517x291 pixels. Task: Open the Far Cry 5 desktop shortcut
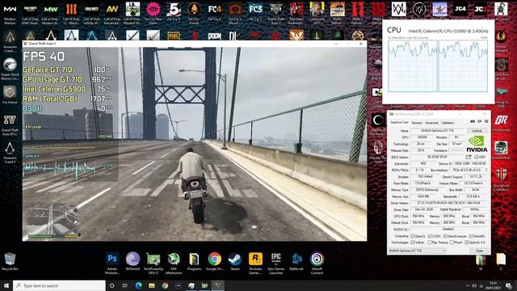(x=174, y=12)
